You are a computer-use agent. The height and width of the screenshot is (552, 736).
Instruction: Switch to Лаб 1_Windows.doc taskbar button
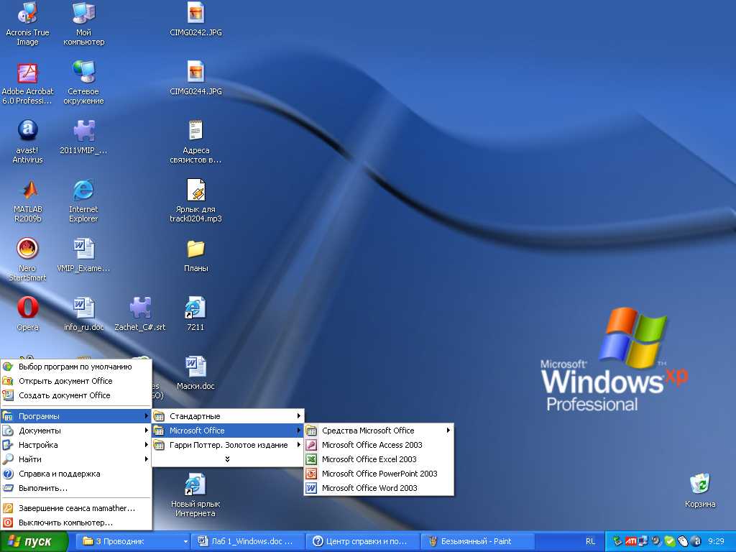tap(248, 541)
